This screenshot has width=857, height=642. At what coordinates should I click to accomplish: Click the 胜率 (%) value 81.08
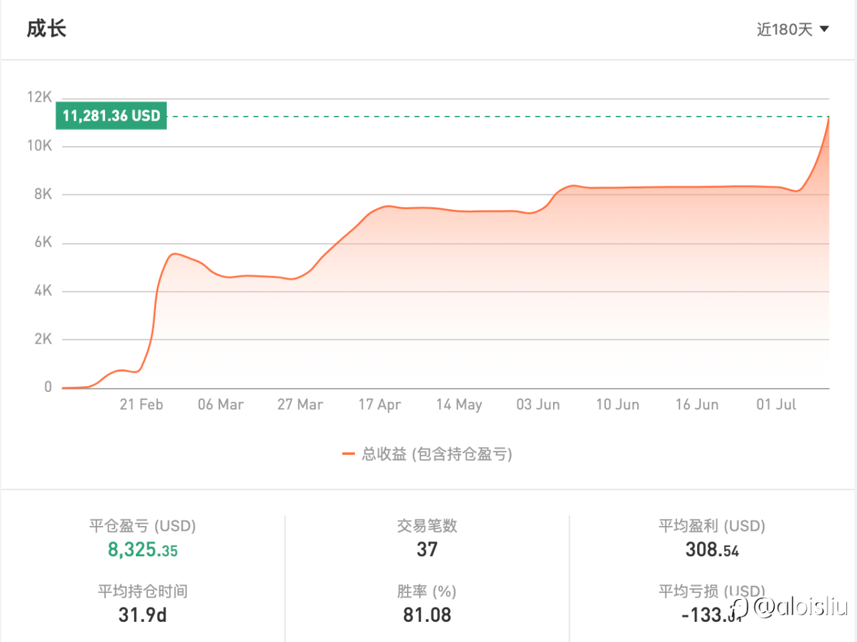tap(427, 615)
